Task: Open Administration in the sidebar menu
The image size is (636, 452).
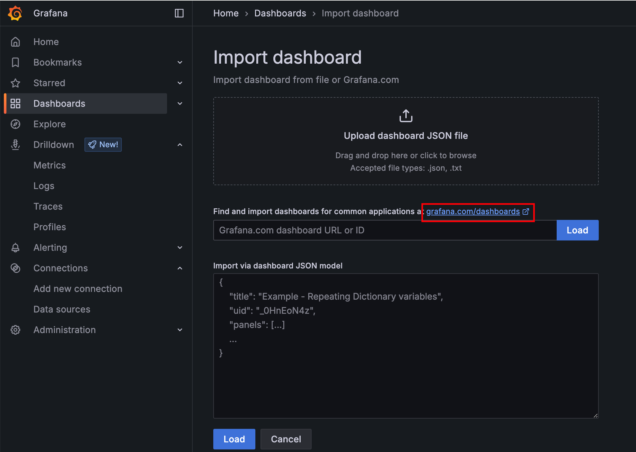Action: point(65,330)
